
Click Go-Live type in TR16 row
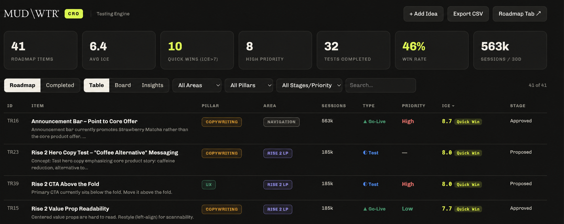(374, 121)
